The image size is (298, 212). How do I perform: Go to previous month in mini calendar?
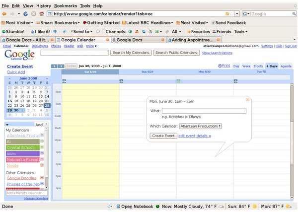point(9,78)
